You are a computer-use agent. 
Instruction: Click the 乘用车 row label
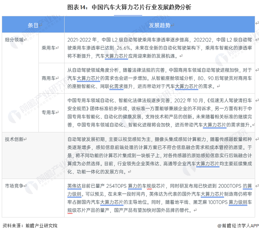tap(49, 47)
